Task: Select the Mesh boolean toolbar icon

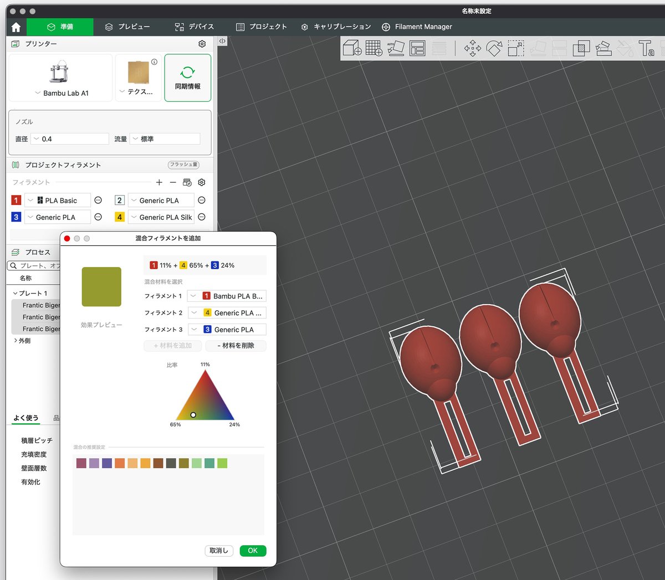Action: [x=581, y=48]
